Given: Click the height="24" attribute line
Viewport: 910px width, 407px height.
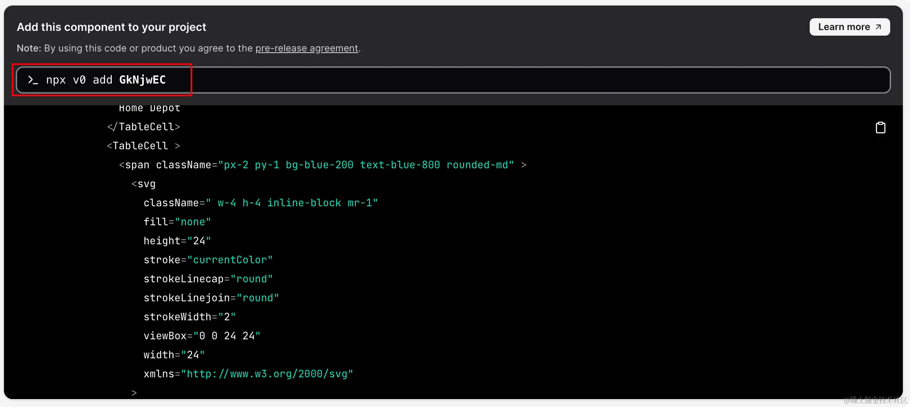Looking at the screenshot, I should (x=177, y=241).
